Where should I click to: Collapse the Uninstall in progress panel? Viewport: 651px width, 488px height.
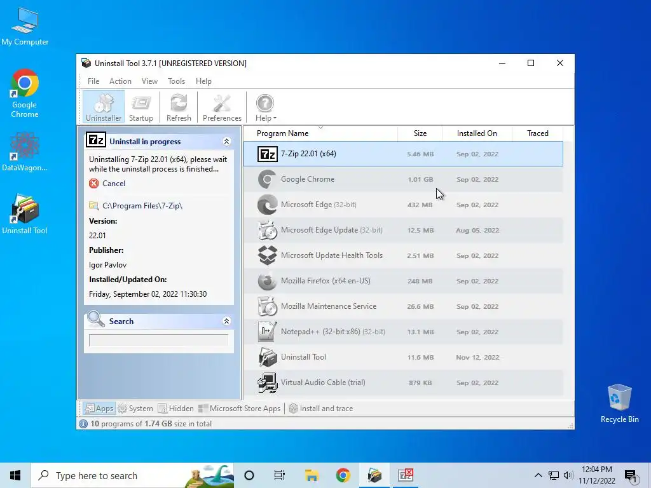pyautogui.click(x=227, y=142)
